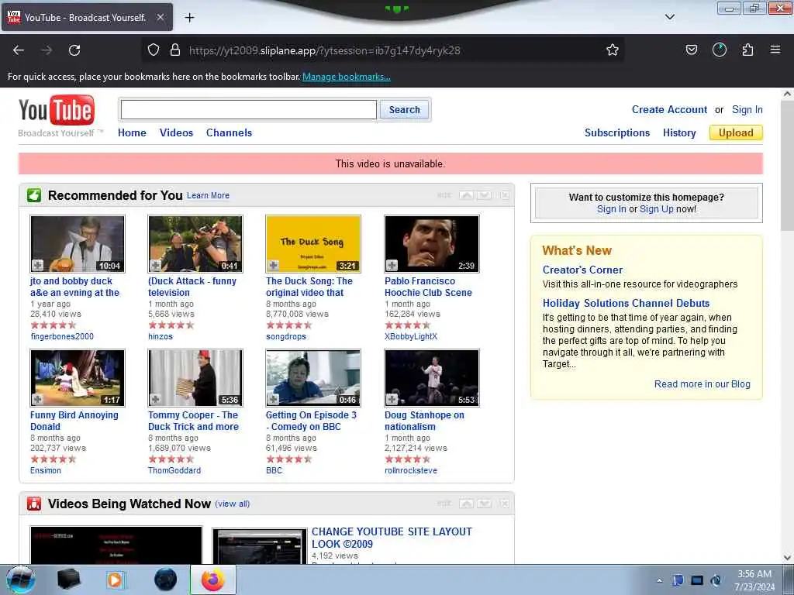Click Sign In link at top right

[x=747, y=110]
